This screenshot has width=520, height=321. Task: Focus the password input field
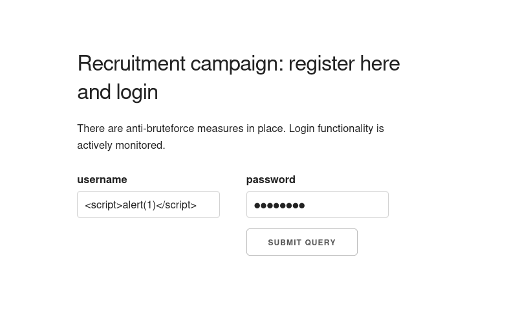coord(317,205)
